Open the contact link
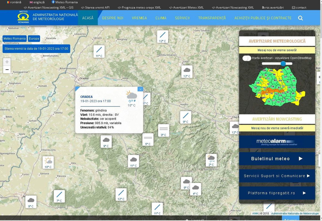Viewport: 322px width, 221px height. point(299,7)
